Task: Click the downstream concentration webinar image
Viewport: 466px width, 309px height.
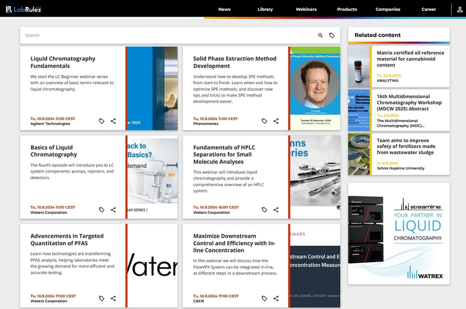Action: (315, 266)
